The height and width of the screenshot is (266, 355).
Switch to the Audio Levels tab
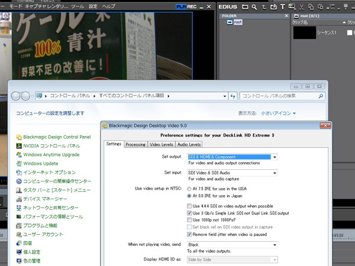point(189,144)
